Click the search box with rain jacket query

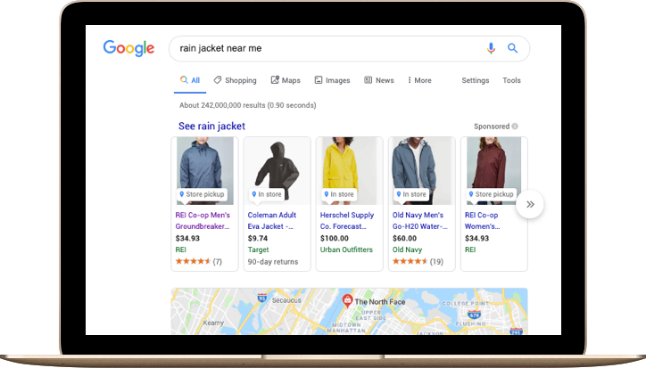pyautogui.click(x=329, y=48)
